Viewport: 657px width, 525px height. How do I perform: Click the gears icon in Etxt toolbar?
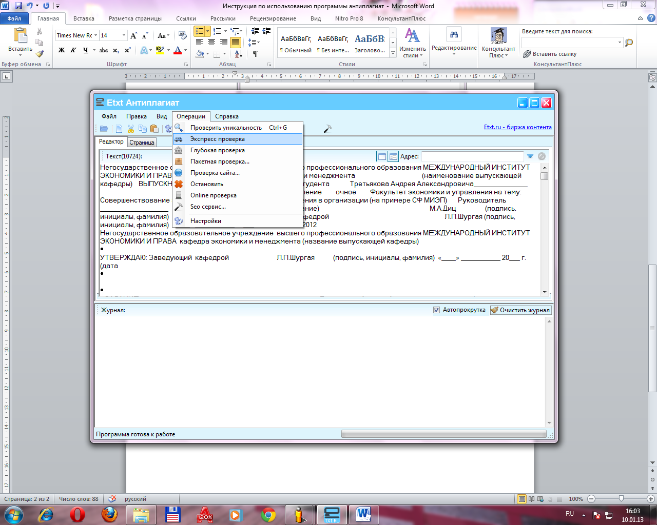168,129
